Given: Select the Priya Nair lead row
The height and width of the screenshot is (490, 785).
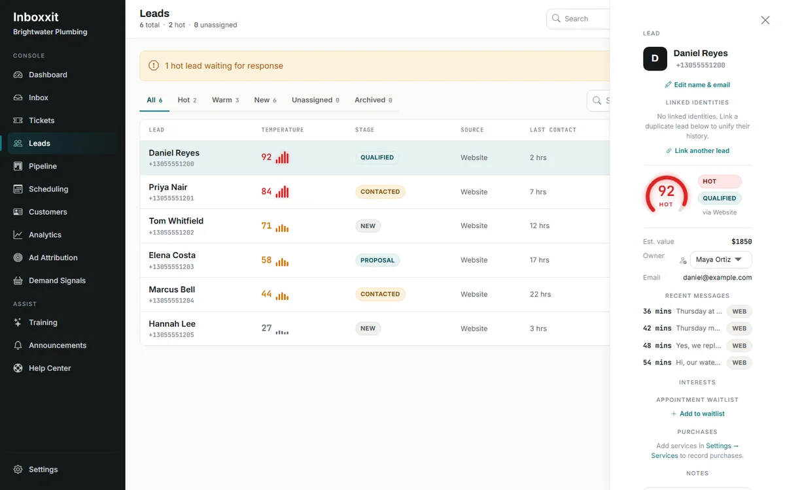Looking at the screenshot, I should point(375,192).
